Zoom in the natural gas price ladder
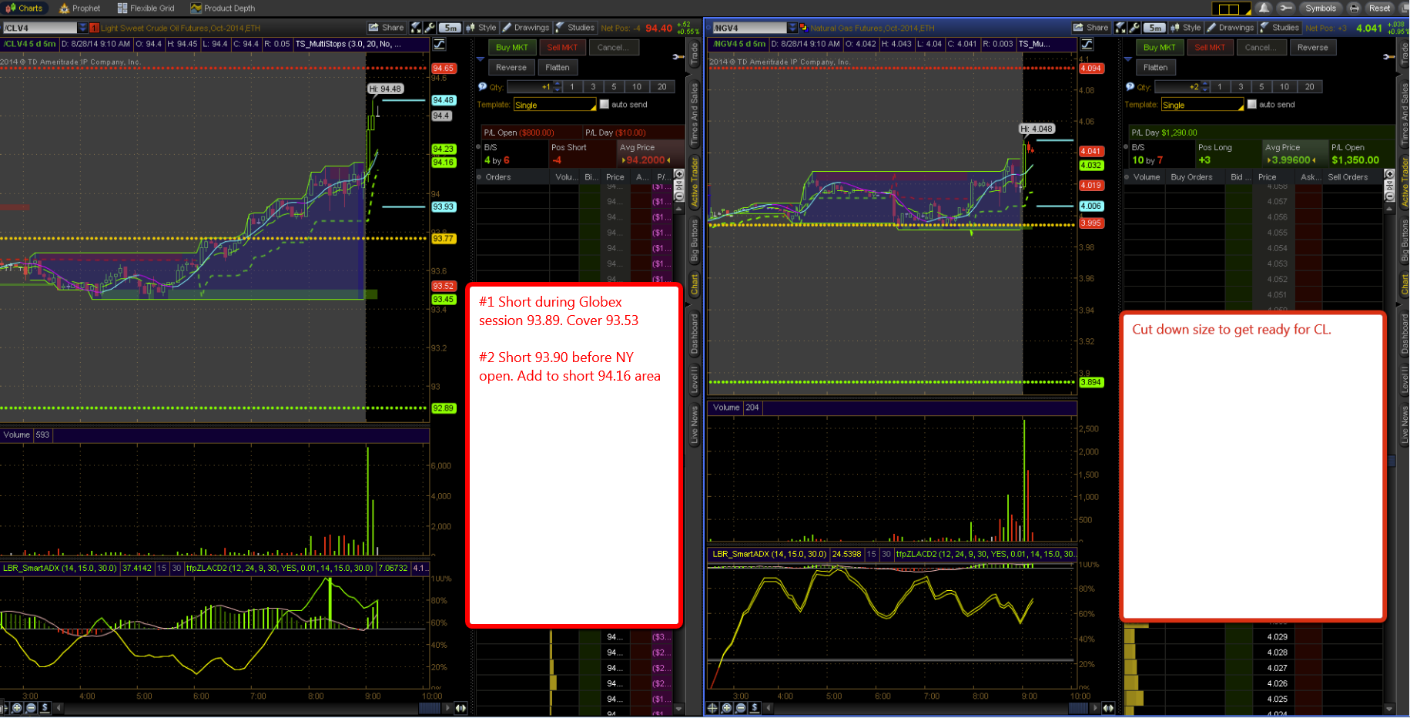 pos(1389,174)
